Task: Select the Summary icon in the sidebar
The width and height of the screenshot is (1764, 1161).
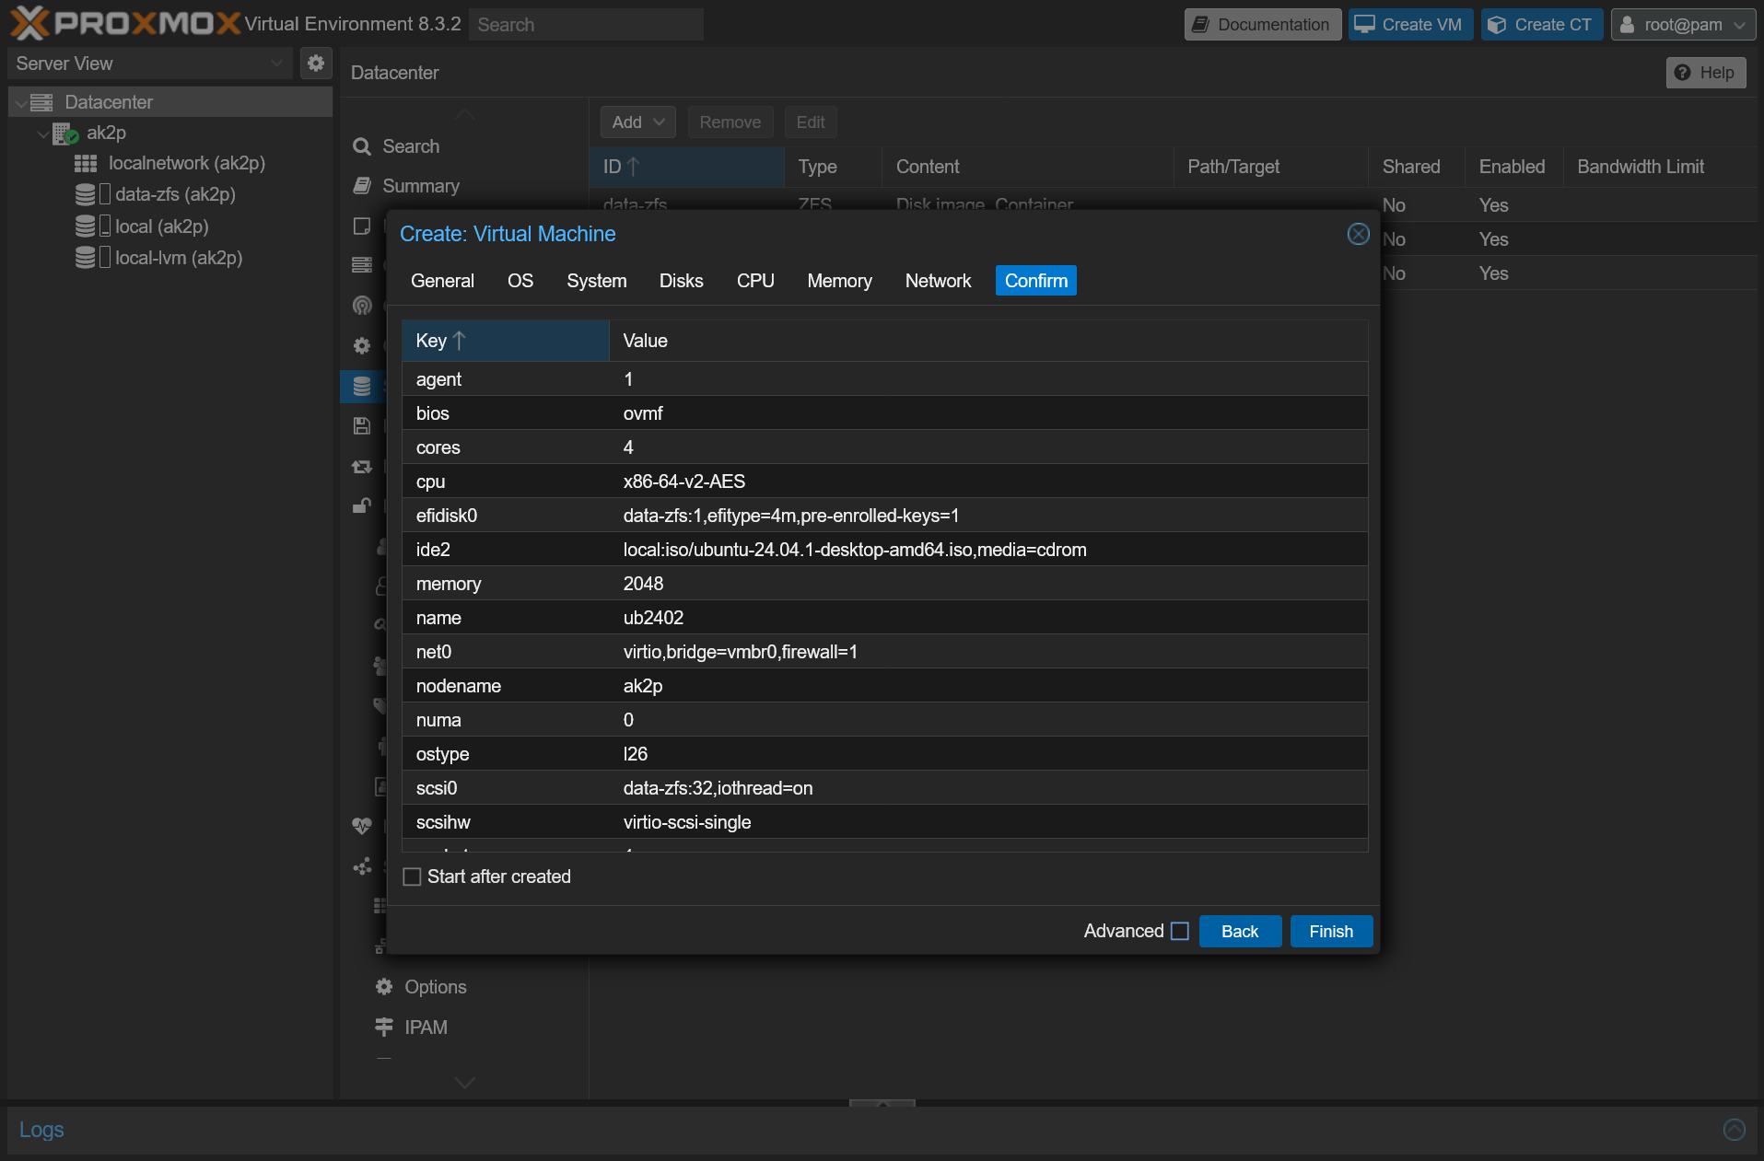Action: (362, 186)
